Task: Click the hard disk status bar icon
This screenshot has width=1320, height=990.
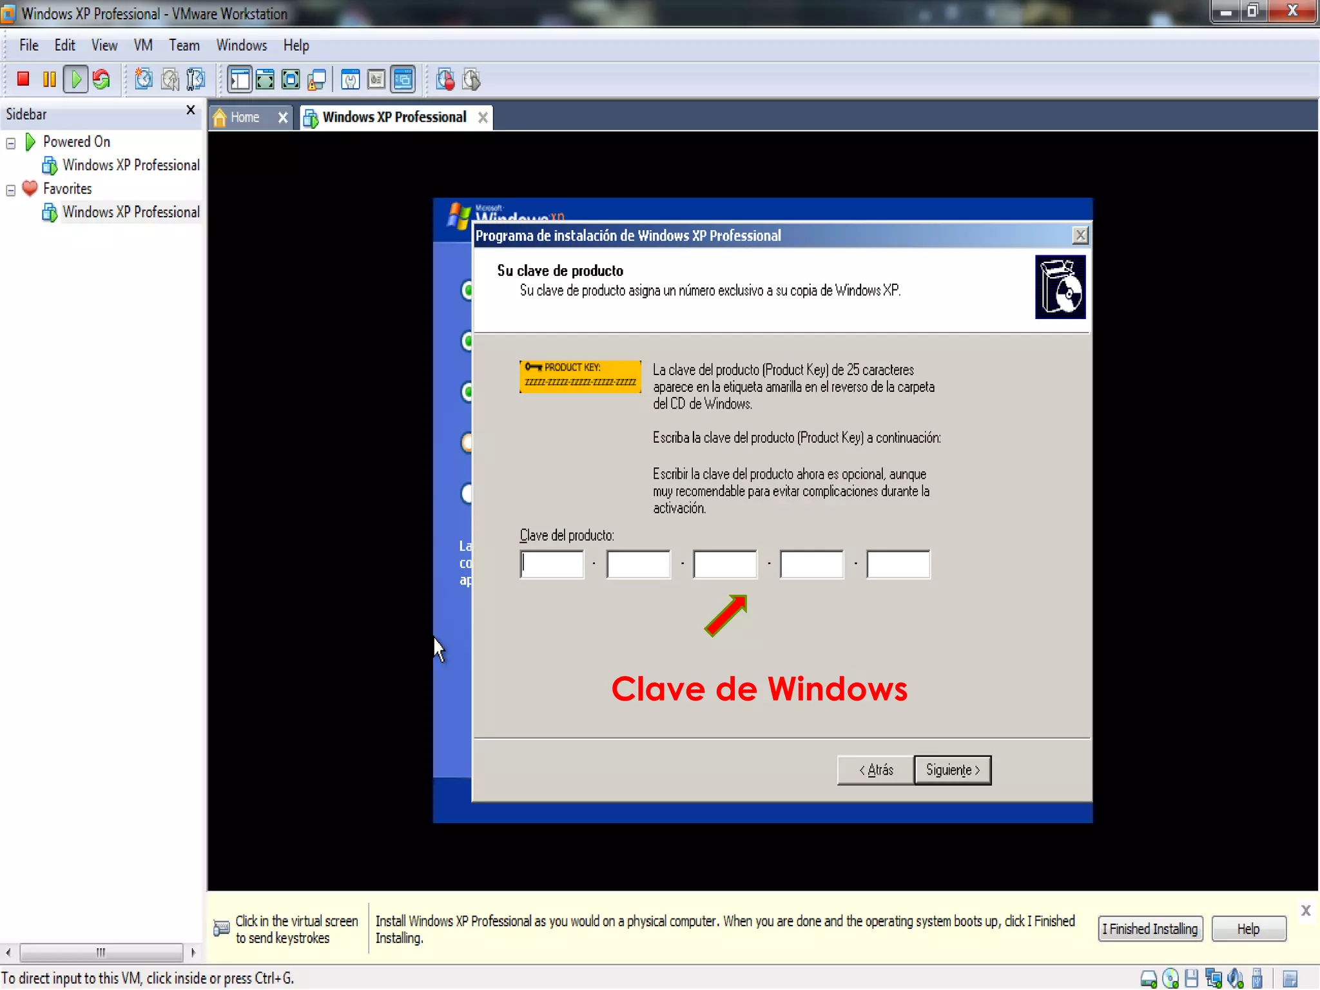Action: click(1149, 978)
